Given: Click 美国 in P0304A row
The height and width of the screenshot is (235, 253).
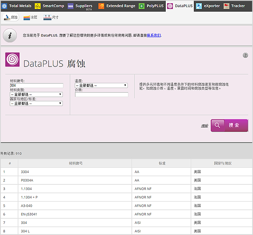Looking at the screenshot, I should [197, 180].
